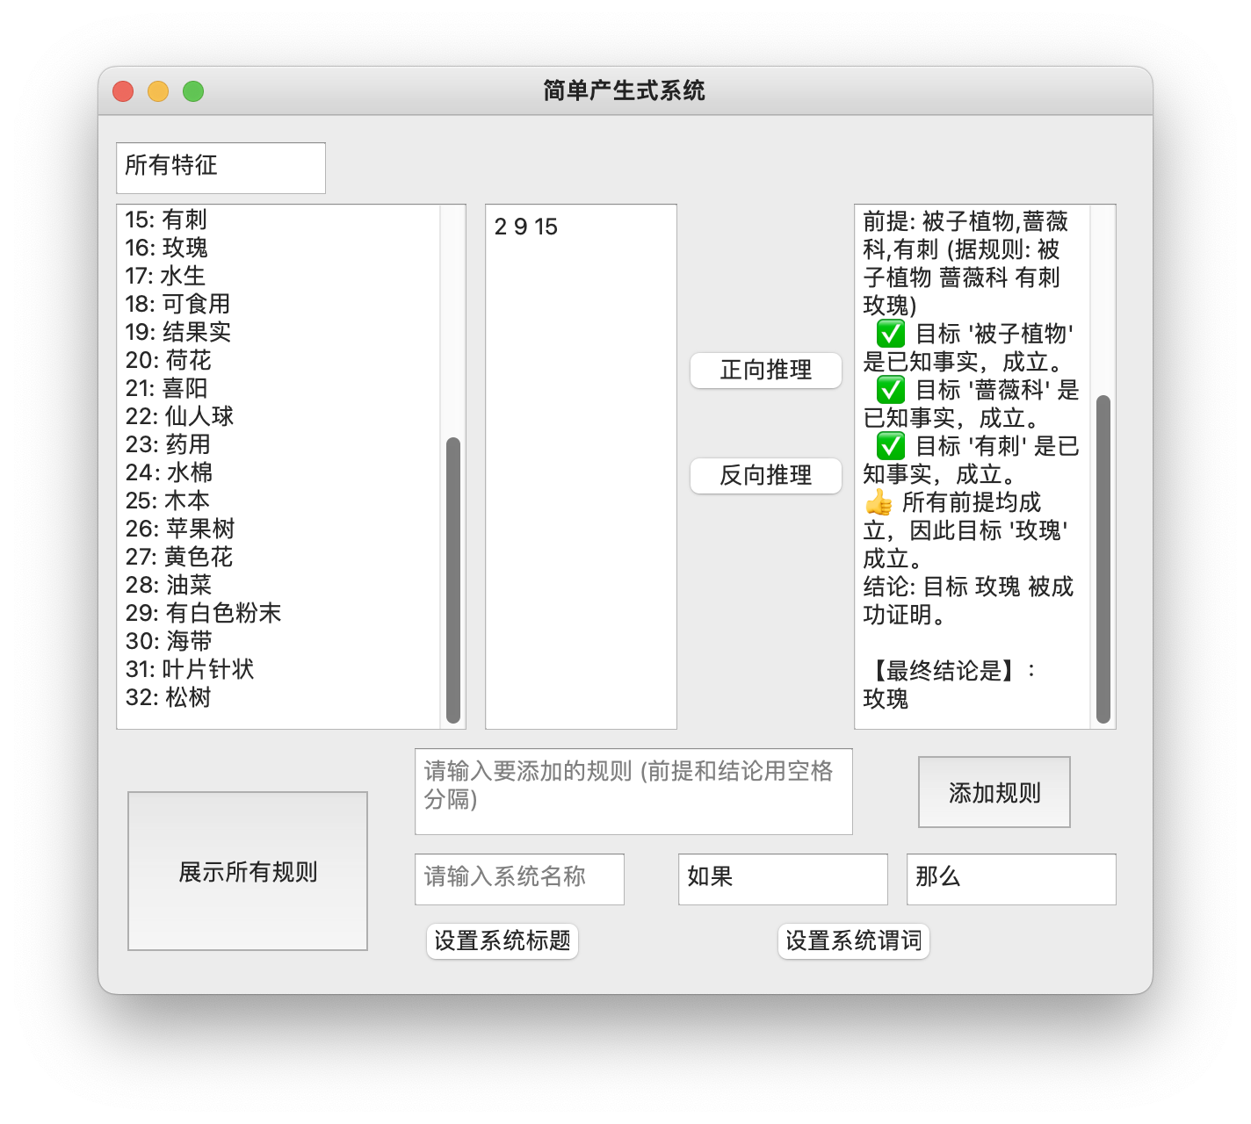Click the 结论: 目标 玫瑰 line in results
Image resolution: width=1251 pixels, height=1124 pixels.
(968, 587)
